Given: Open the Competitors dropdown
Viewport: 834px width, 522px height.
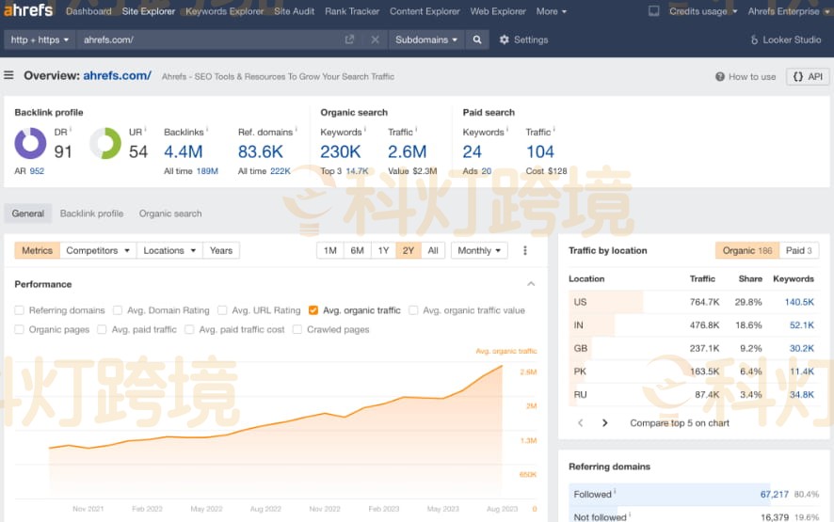Looking at the screenshot, I should [x=98, y=250].
